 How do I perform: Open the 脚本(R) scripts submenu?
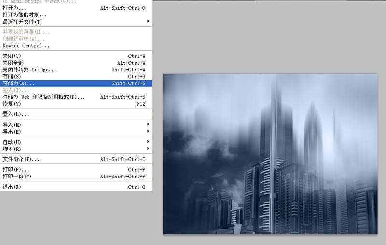[x=12, y=149]
